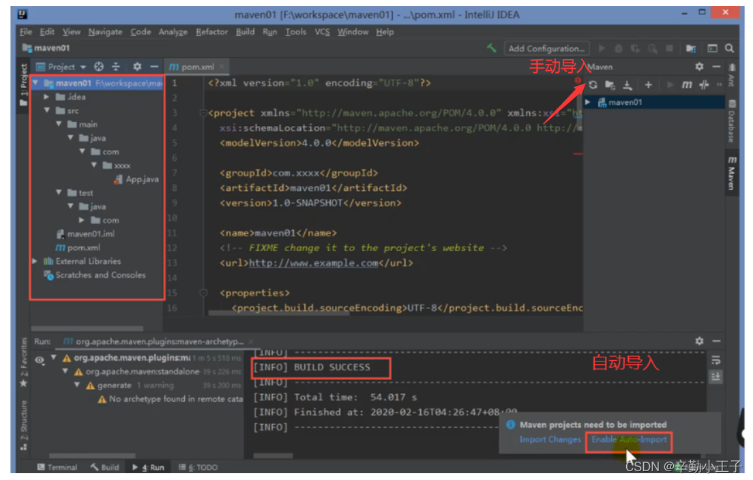The image size is (753, 480).
Task: Reimport all Maven projects with refresh icon
Action: (593, 85)
